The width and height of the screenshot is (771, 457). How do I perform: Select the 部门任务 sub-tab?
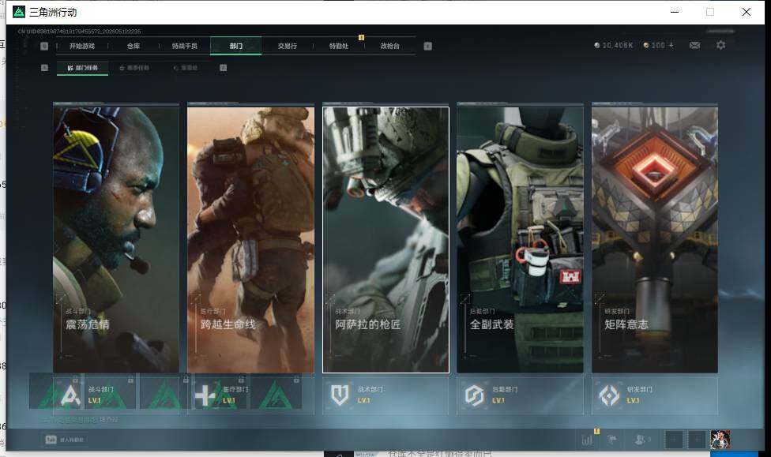[x=83, y=68]
